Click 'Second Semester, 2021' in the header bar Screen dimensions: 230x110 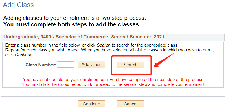(138, 37)
